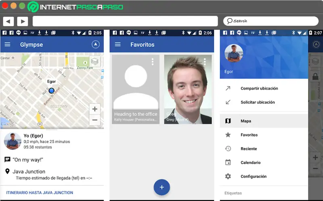Click browser back arrow button
The width and height of the screenshot is (323, 201).
(8, 21)
